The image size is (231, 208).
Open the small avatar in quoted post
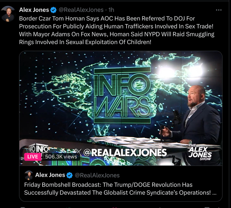click(x=29, y=175)
